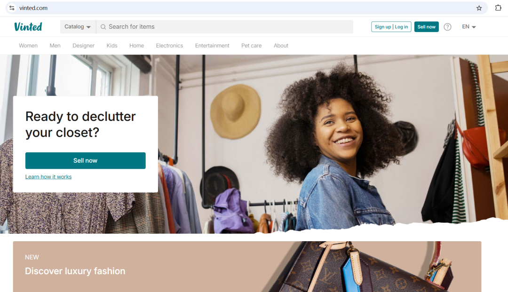
Task: Open the Men category
Action: coord(55,46)
